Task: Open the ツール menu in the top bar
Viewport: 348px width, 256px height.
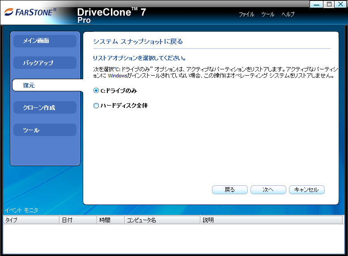Action: (267, 14)
